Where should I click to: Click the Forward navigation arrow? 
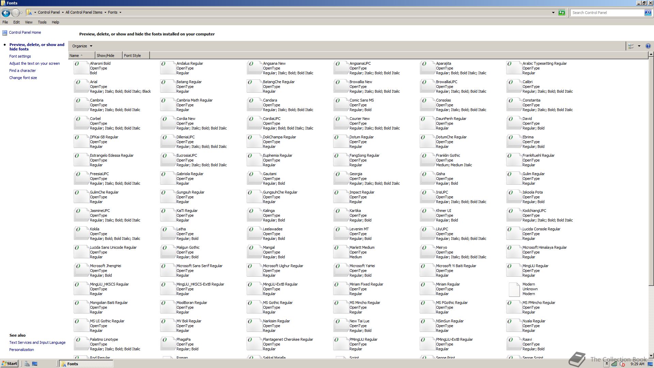click(15, 13)
